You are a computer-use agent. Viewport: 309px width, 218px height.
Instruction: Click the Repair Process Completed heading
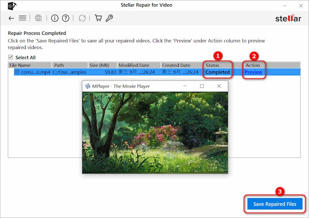[x=37, y=33]
